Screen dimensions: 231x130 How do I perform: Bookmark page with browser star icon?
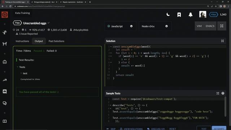pyautogui.click(x=216, y=6)
